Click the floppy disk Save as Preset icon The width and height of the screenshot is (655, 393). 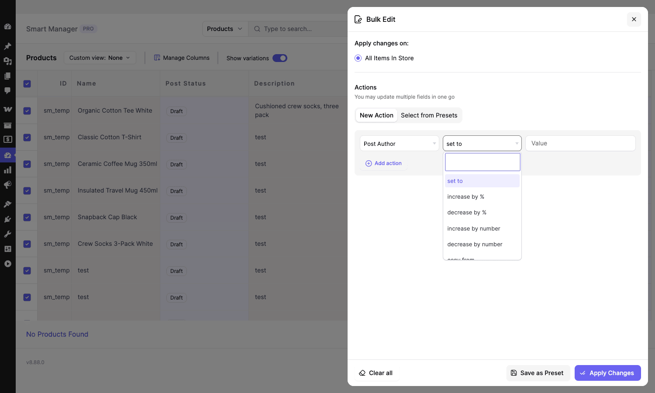click(x=514, y=373)
